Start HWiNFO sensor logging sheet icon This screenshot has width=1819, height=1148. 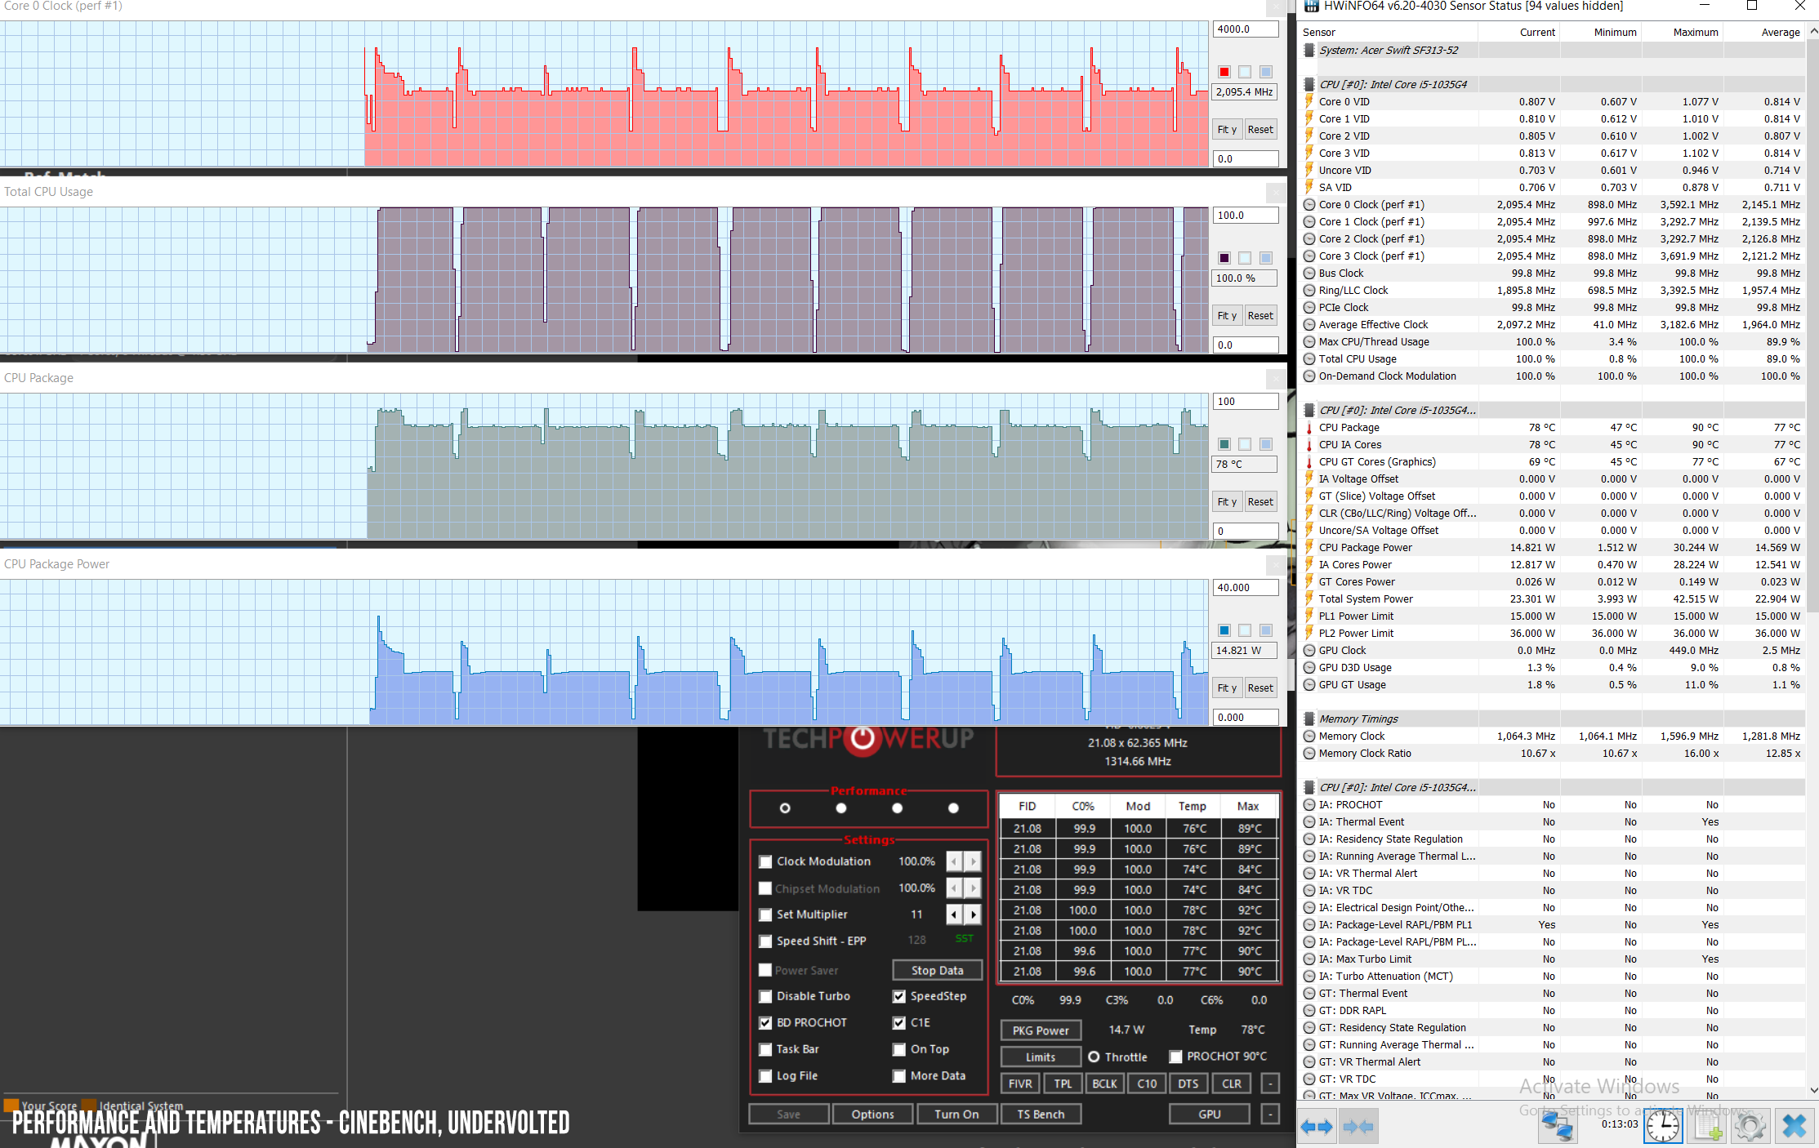coord(1708,1128)
